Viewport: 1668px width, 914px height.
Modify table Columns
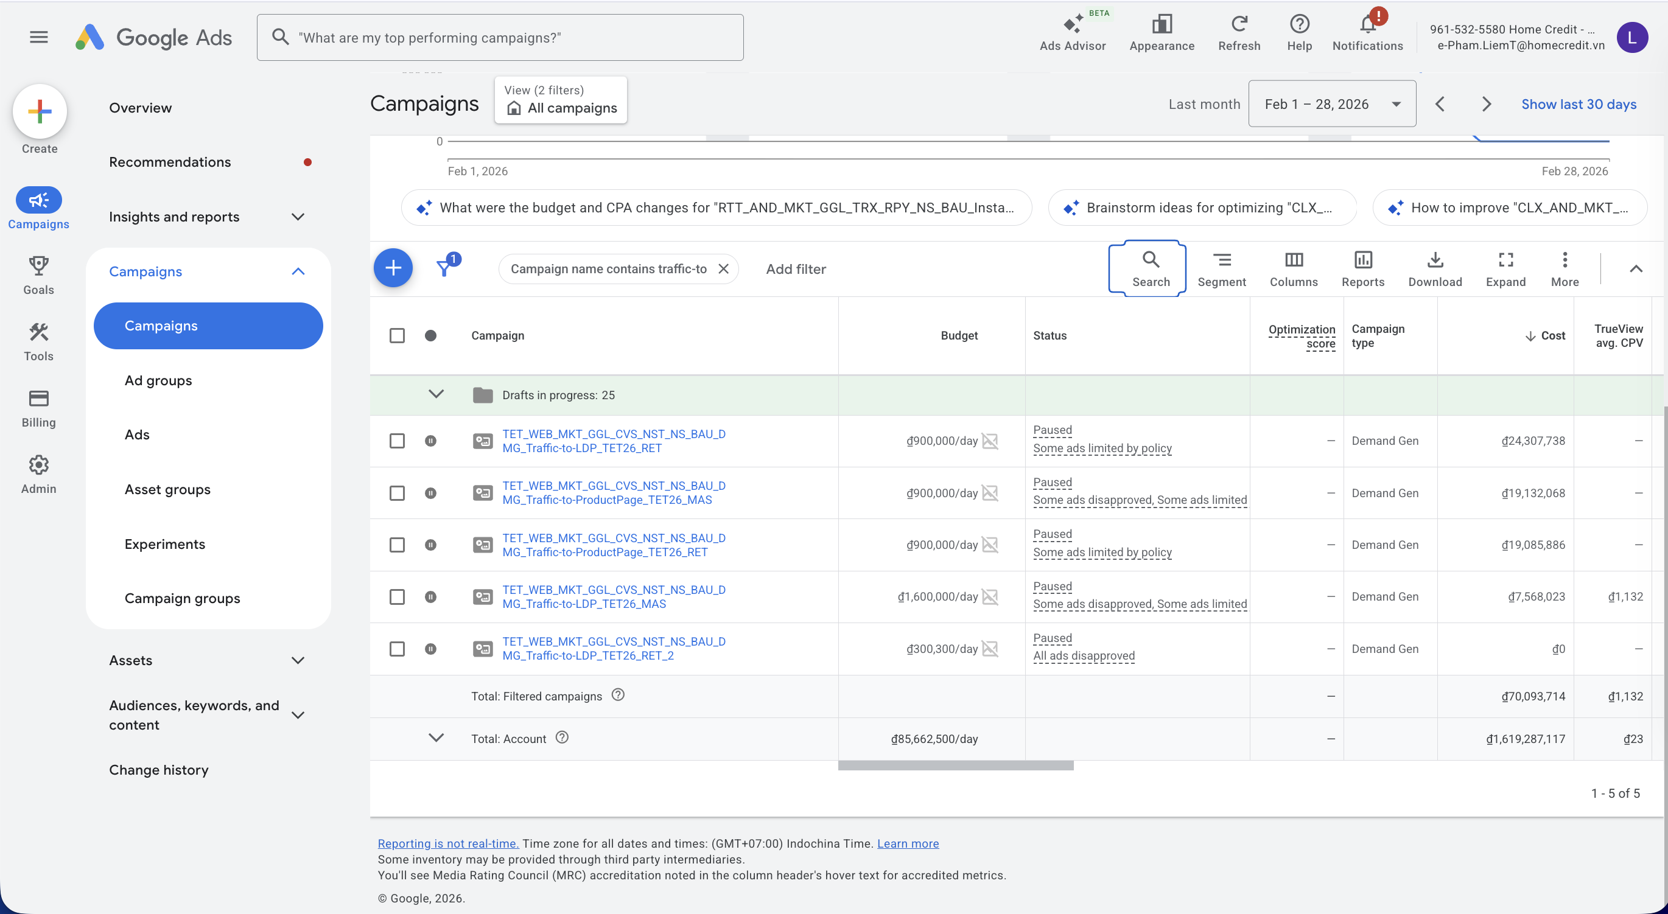pyautogui.click(x=1293, y=268)
